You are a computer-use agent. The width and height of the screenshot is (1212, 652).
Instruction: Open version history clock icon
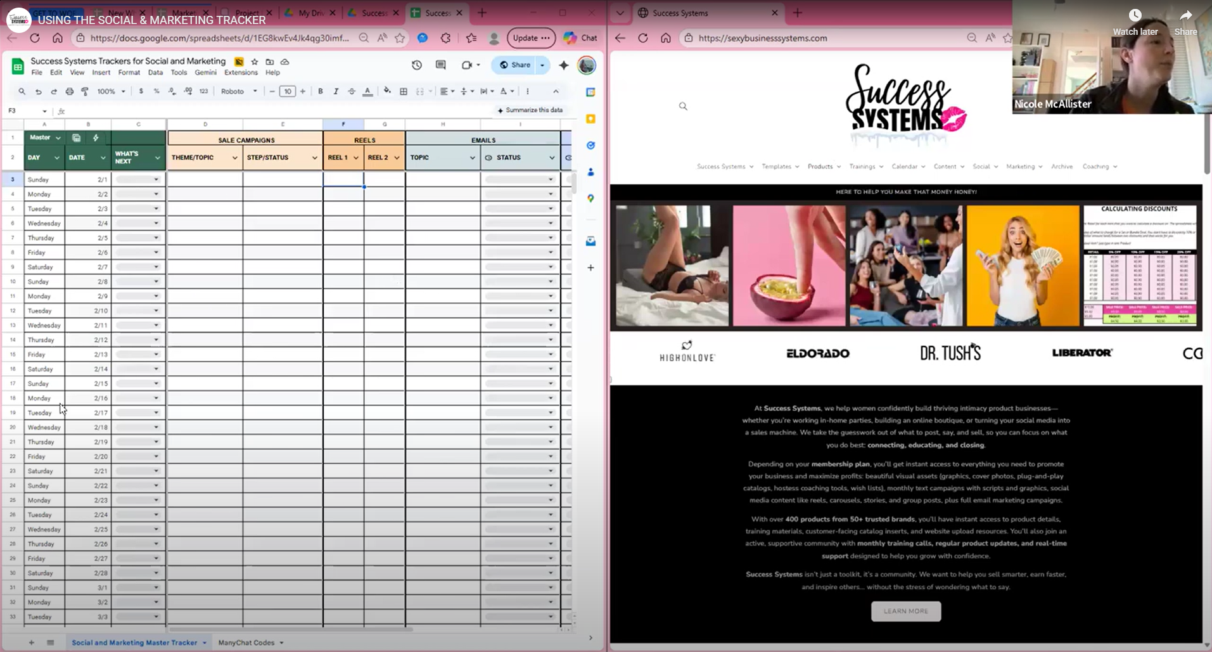(x=417, y=65)
